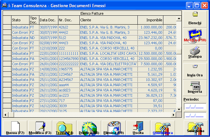The image size is (210, 137).
Task: Click the Modifica (F3) notepad icon
Action: [x=40, y=127]
